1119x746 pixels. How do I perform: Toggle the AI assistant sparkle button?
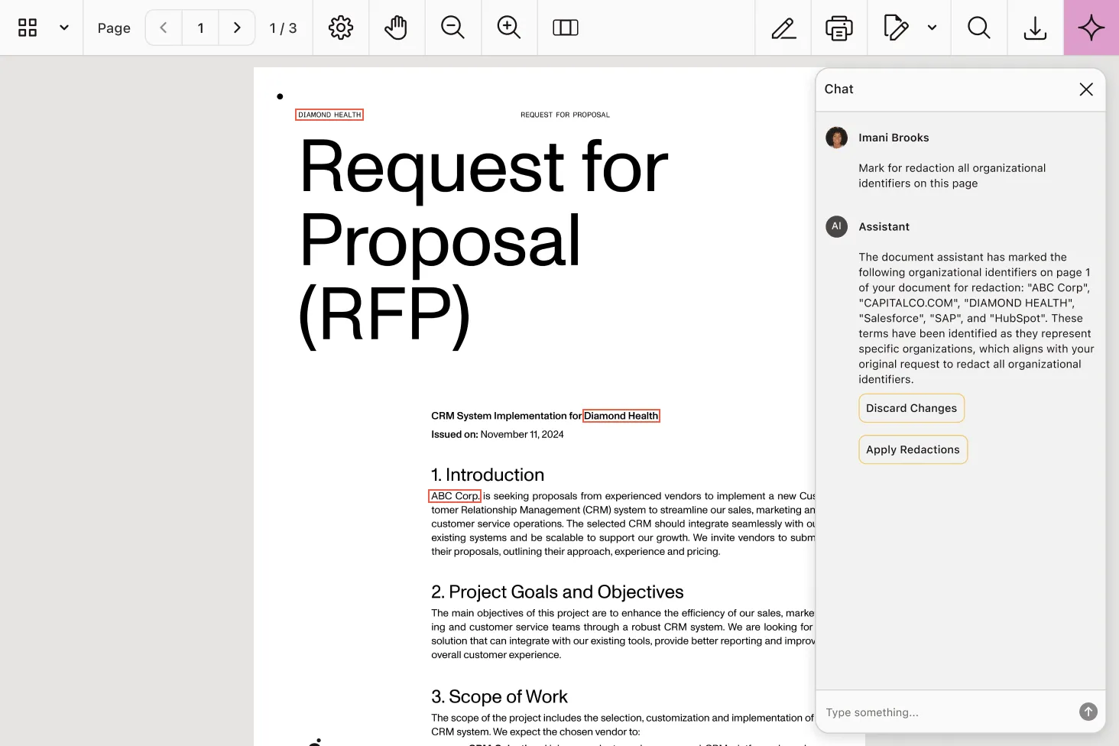point(1091,28)
